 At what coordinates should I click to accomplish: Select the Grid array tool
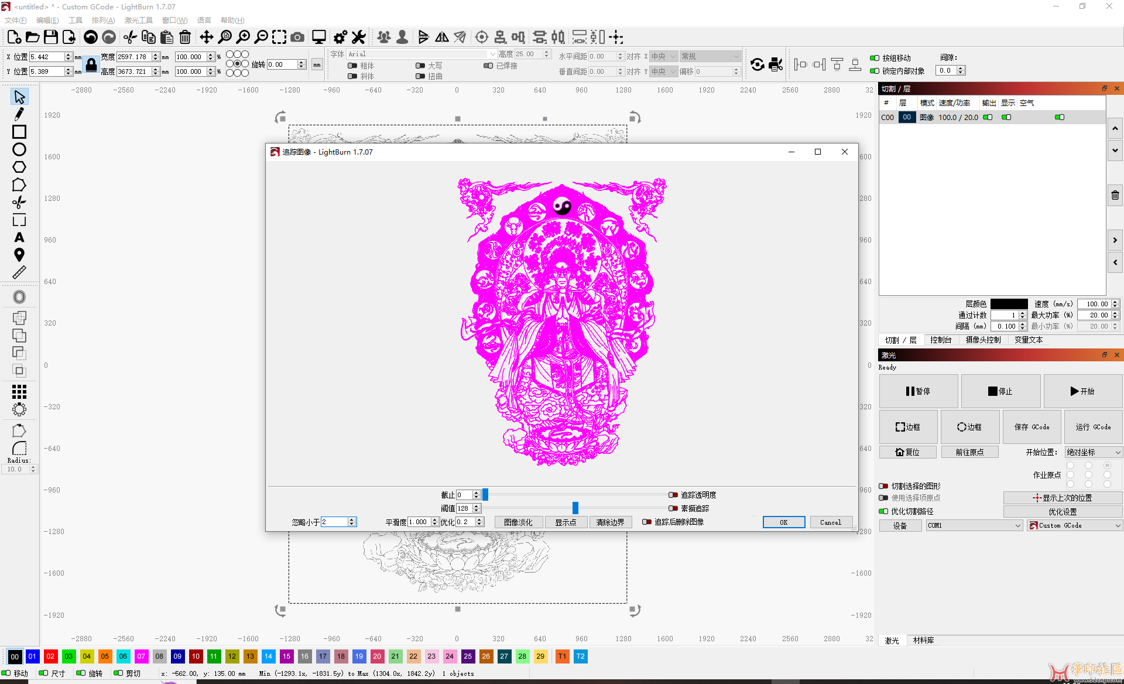(x=19, y=391)
